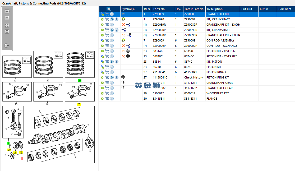
Task: Click Check History for part 41158041C
Action: 193,77
